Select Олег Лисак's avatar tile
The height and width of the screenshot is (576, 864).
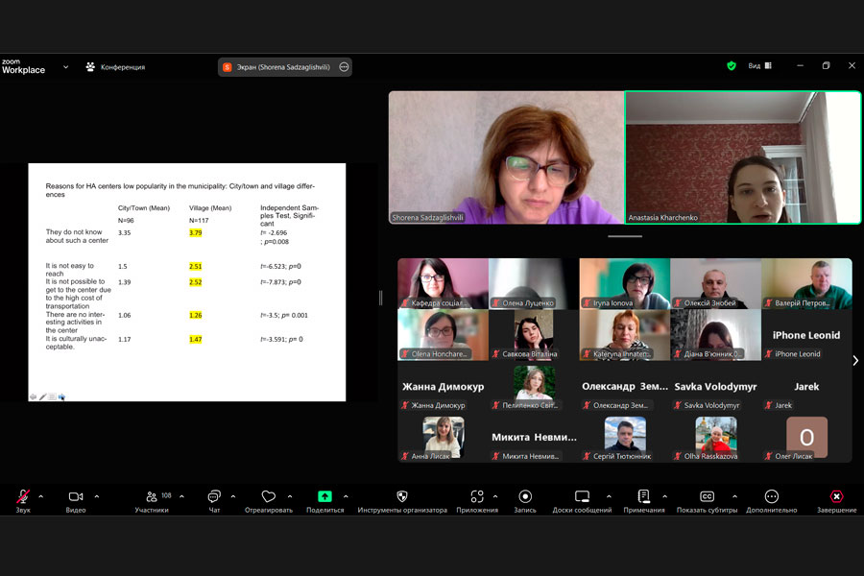806,437
